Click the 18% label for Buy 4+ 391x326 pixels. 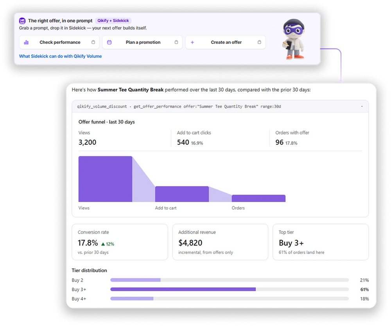tap(364, 299)
